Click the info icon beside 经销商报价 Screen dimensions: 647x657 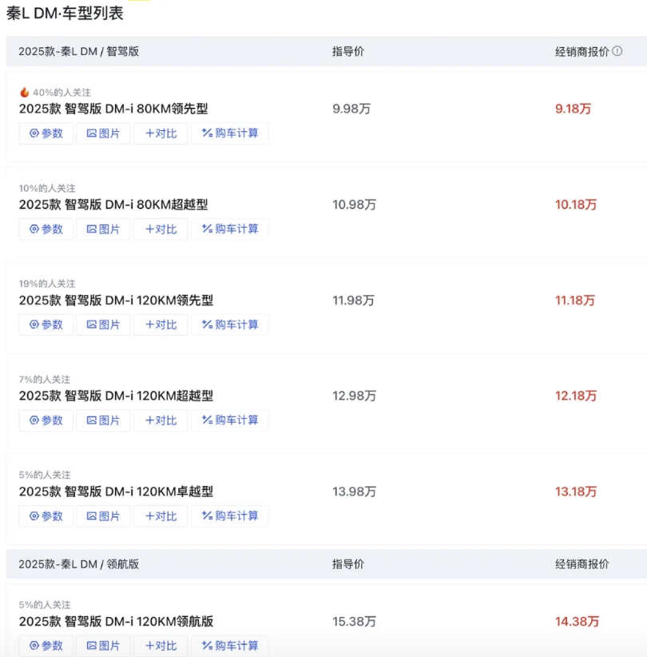617,51
